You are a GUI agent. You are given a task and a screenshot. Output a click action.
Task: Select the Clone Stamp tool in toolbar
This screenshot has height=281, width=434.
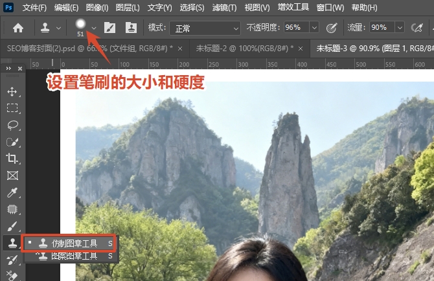pyautogui.click(x=12, y=243)
